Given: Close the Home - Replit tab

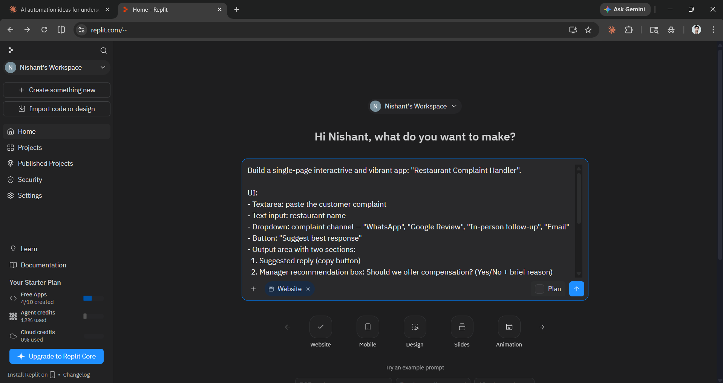Looking at the screenshot, I should (x=219, y=9).
